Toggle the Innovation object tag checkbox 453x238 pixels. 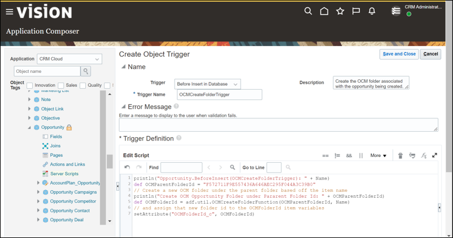[29, 85]
